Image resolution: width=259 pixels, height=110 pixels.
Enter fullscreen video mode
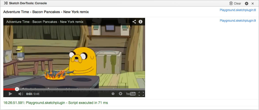[141, 94]
